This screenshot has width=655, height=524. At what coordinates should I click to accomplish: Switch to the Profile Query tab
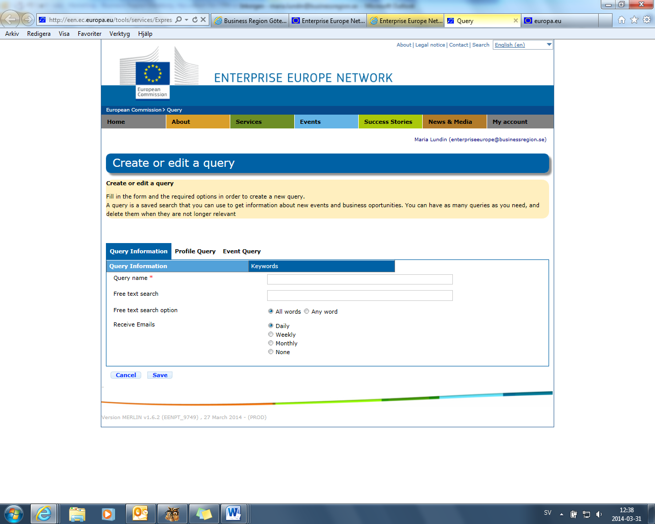pos(195,251)
